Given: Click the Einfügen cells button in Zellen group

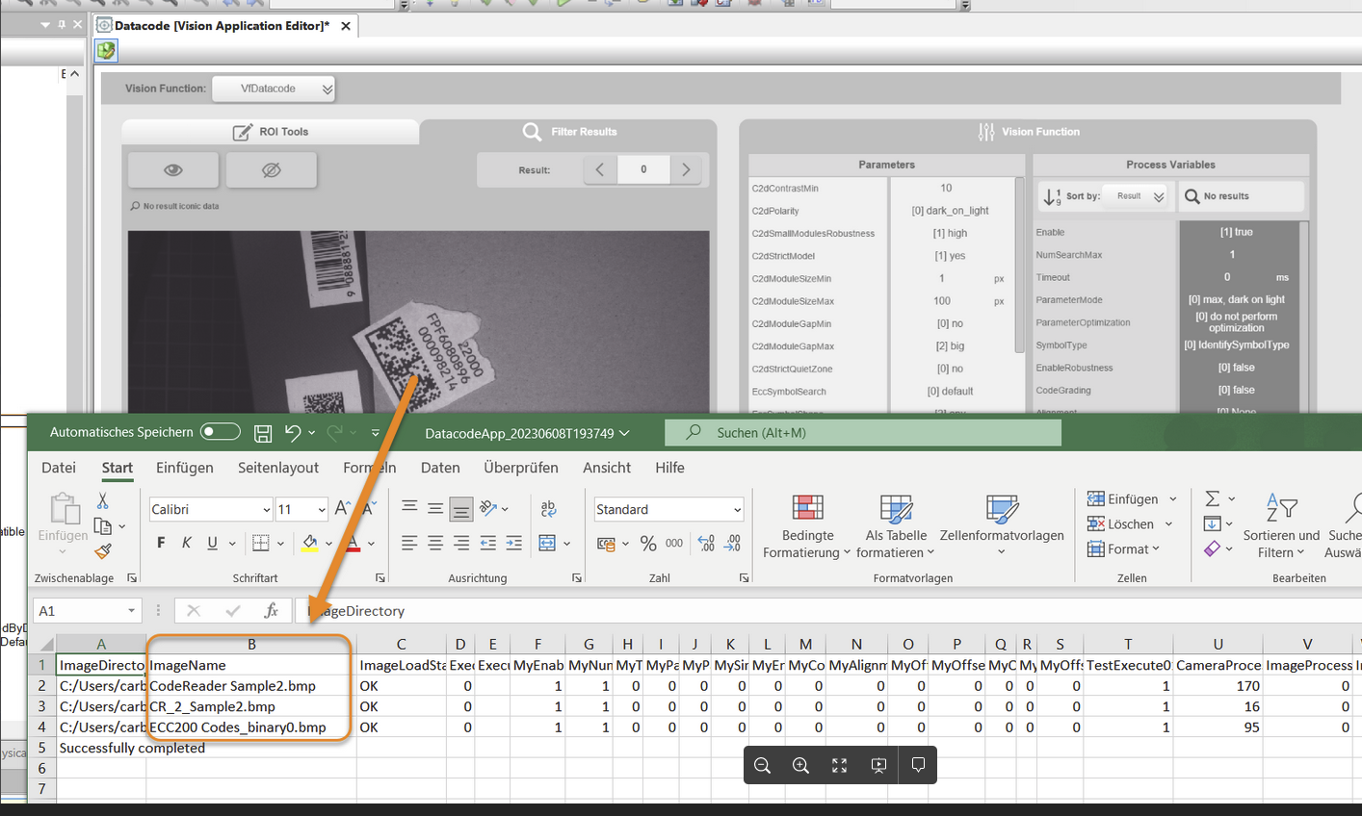Looking at the screenshot, I should click(1132, 498).
